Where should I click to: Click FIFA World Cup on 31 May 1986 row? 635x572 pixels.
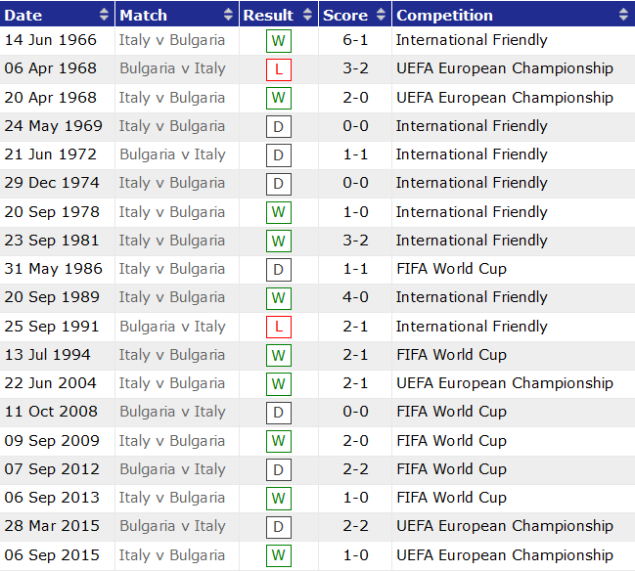(451, 269)
